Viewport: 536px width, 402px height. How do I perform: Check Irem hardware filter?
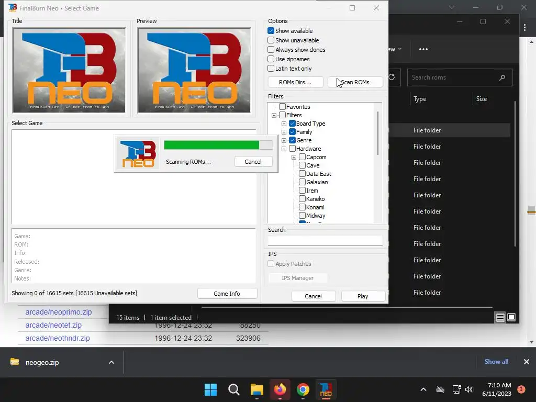click(x=302, y=191)
